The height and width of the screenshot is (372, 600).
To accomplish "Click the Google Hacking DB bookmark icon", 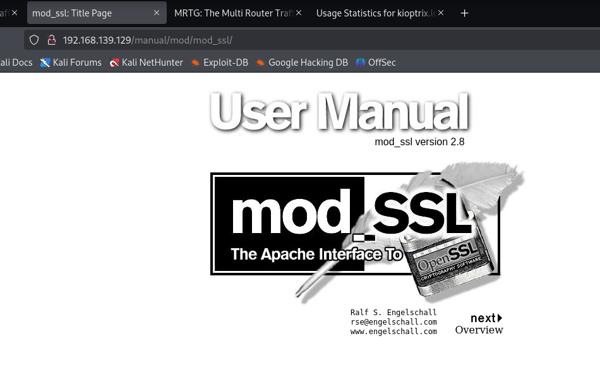I will 261,63.
